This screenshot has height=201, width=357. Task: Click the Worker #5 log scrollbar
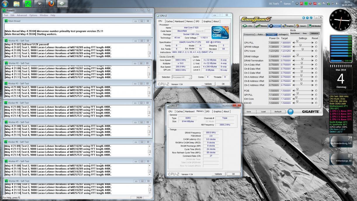149,130
